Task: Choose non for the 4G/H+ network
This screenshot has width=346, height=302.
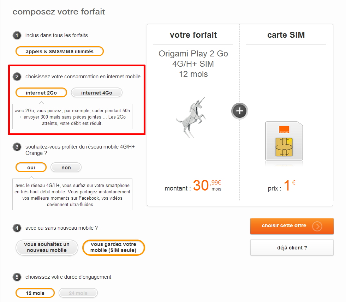Action: point(66,167)
